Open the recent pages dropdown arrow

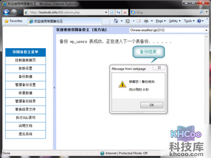click(x=20, y=12)
